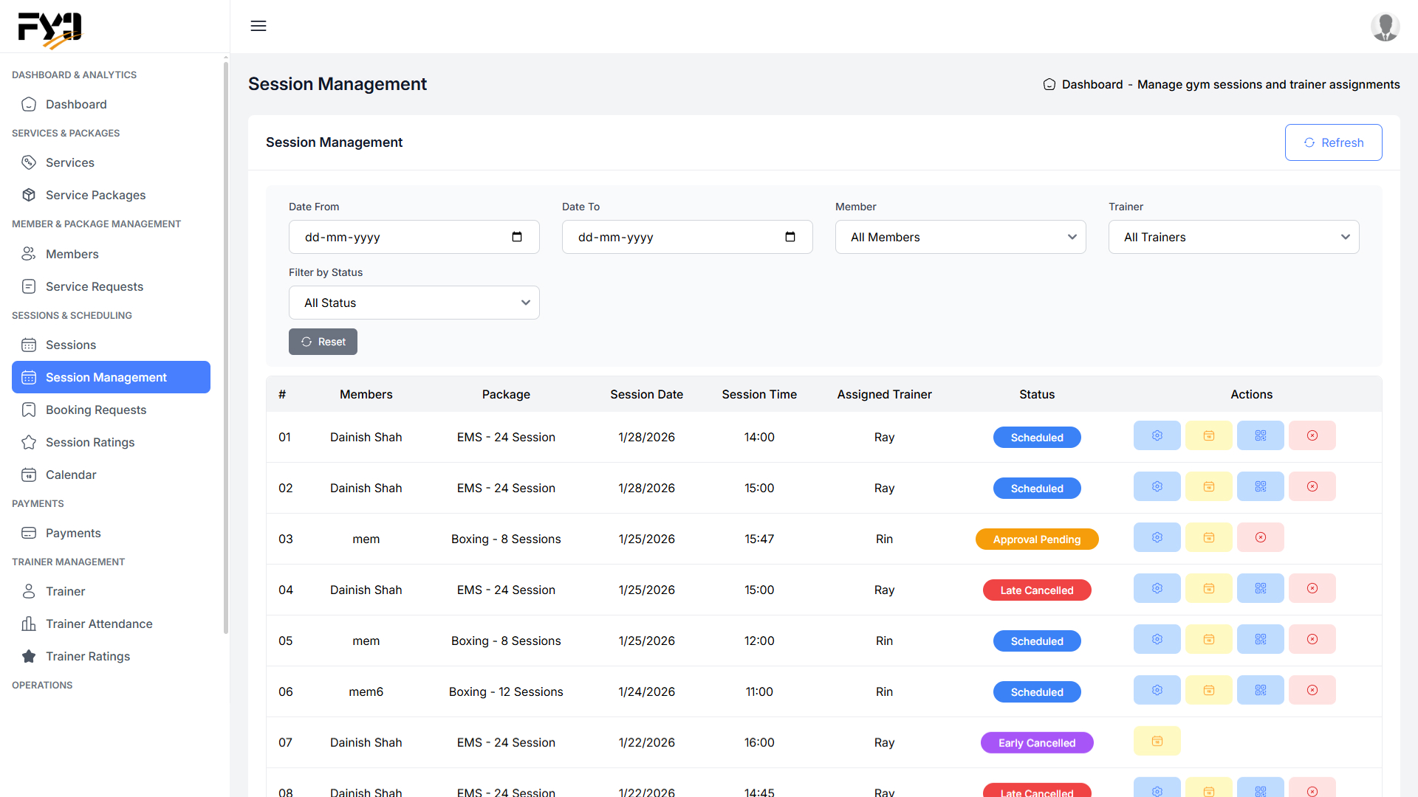This screenshot has width=1418, height=797.
Task: Click reschedule calendar icon on Approval Pending session
Action: pyautogui.click(x=1208, y=537)
